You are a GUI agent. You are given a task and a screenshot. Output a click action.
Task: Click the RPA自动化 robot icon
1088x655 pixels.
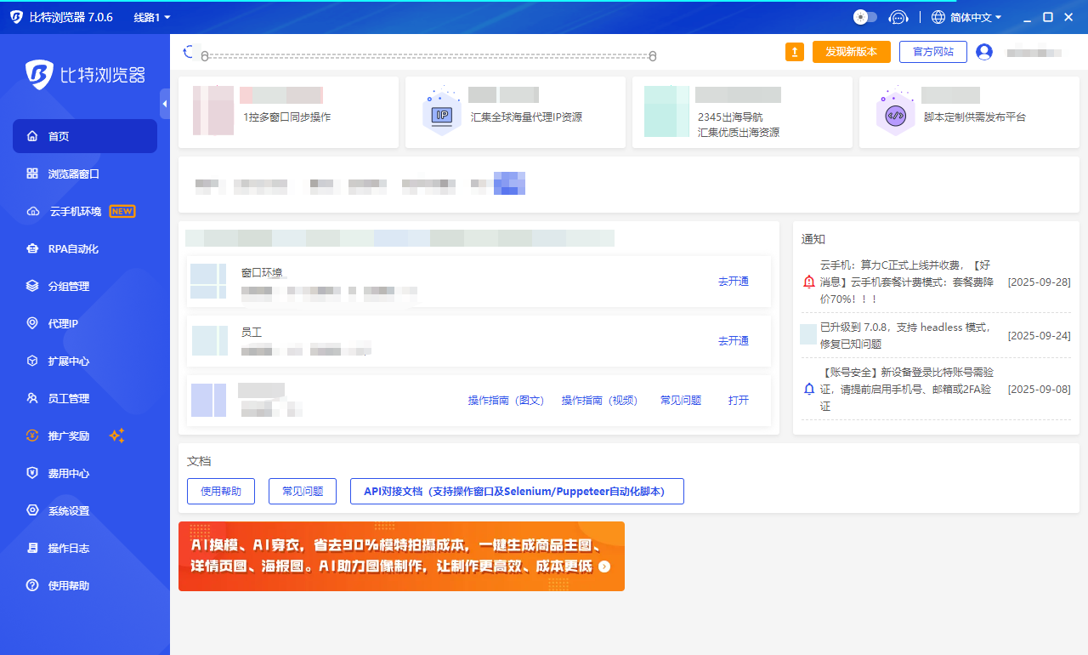pyautogui.click(x=32, y=248)
